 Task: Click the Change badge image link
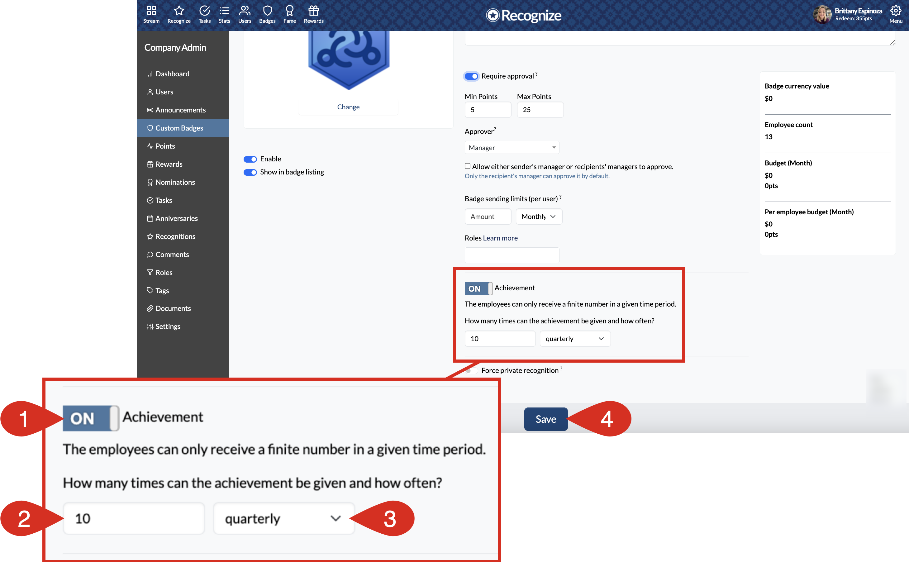pyautogui.click(x=348, y=107)
